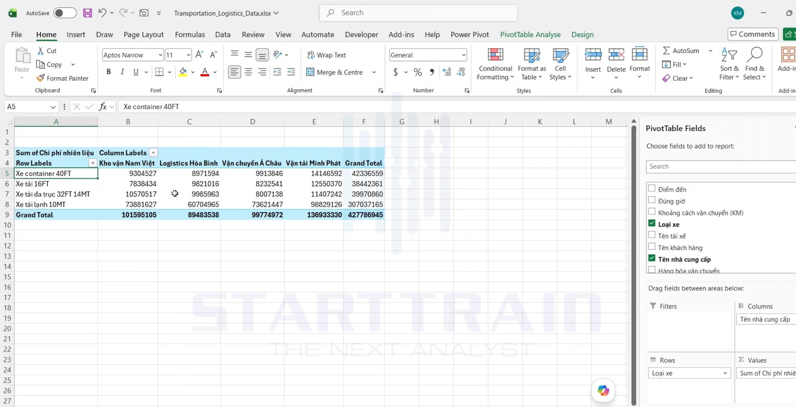Click the Format Painter brush icon

click(x=40, y=78)
